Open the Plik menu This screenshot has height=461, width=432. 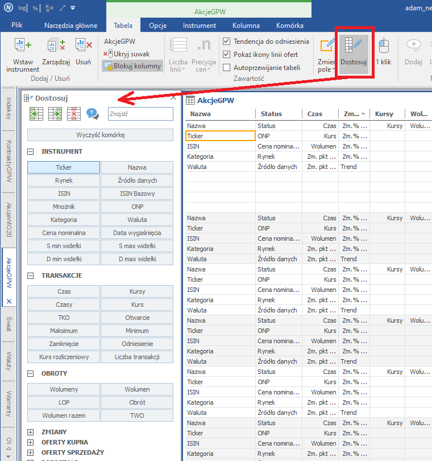click(16, 25)
